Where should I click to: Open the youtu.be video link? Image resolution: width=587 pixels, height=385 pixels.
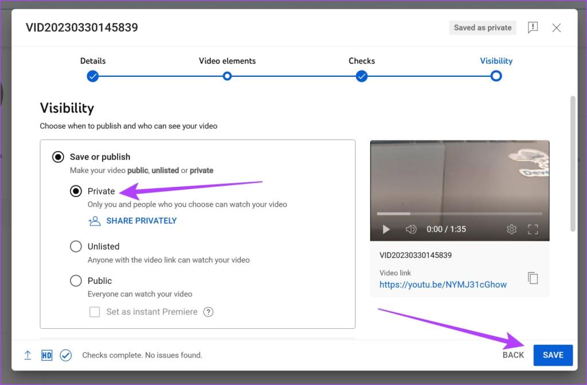[x=443, y=285]
